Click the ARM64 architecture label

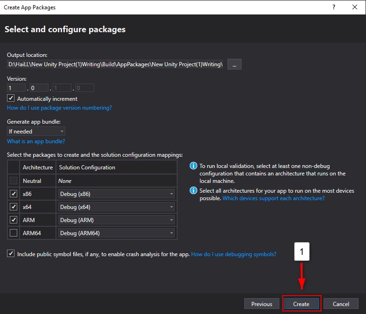[x=32, y=233]
